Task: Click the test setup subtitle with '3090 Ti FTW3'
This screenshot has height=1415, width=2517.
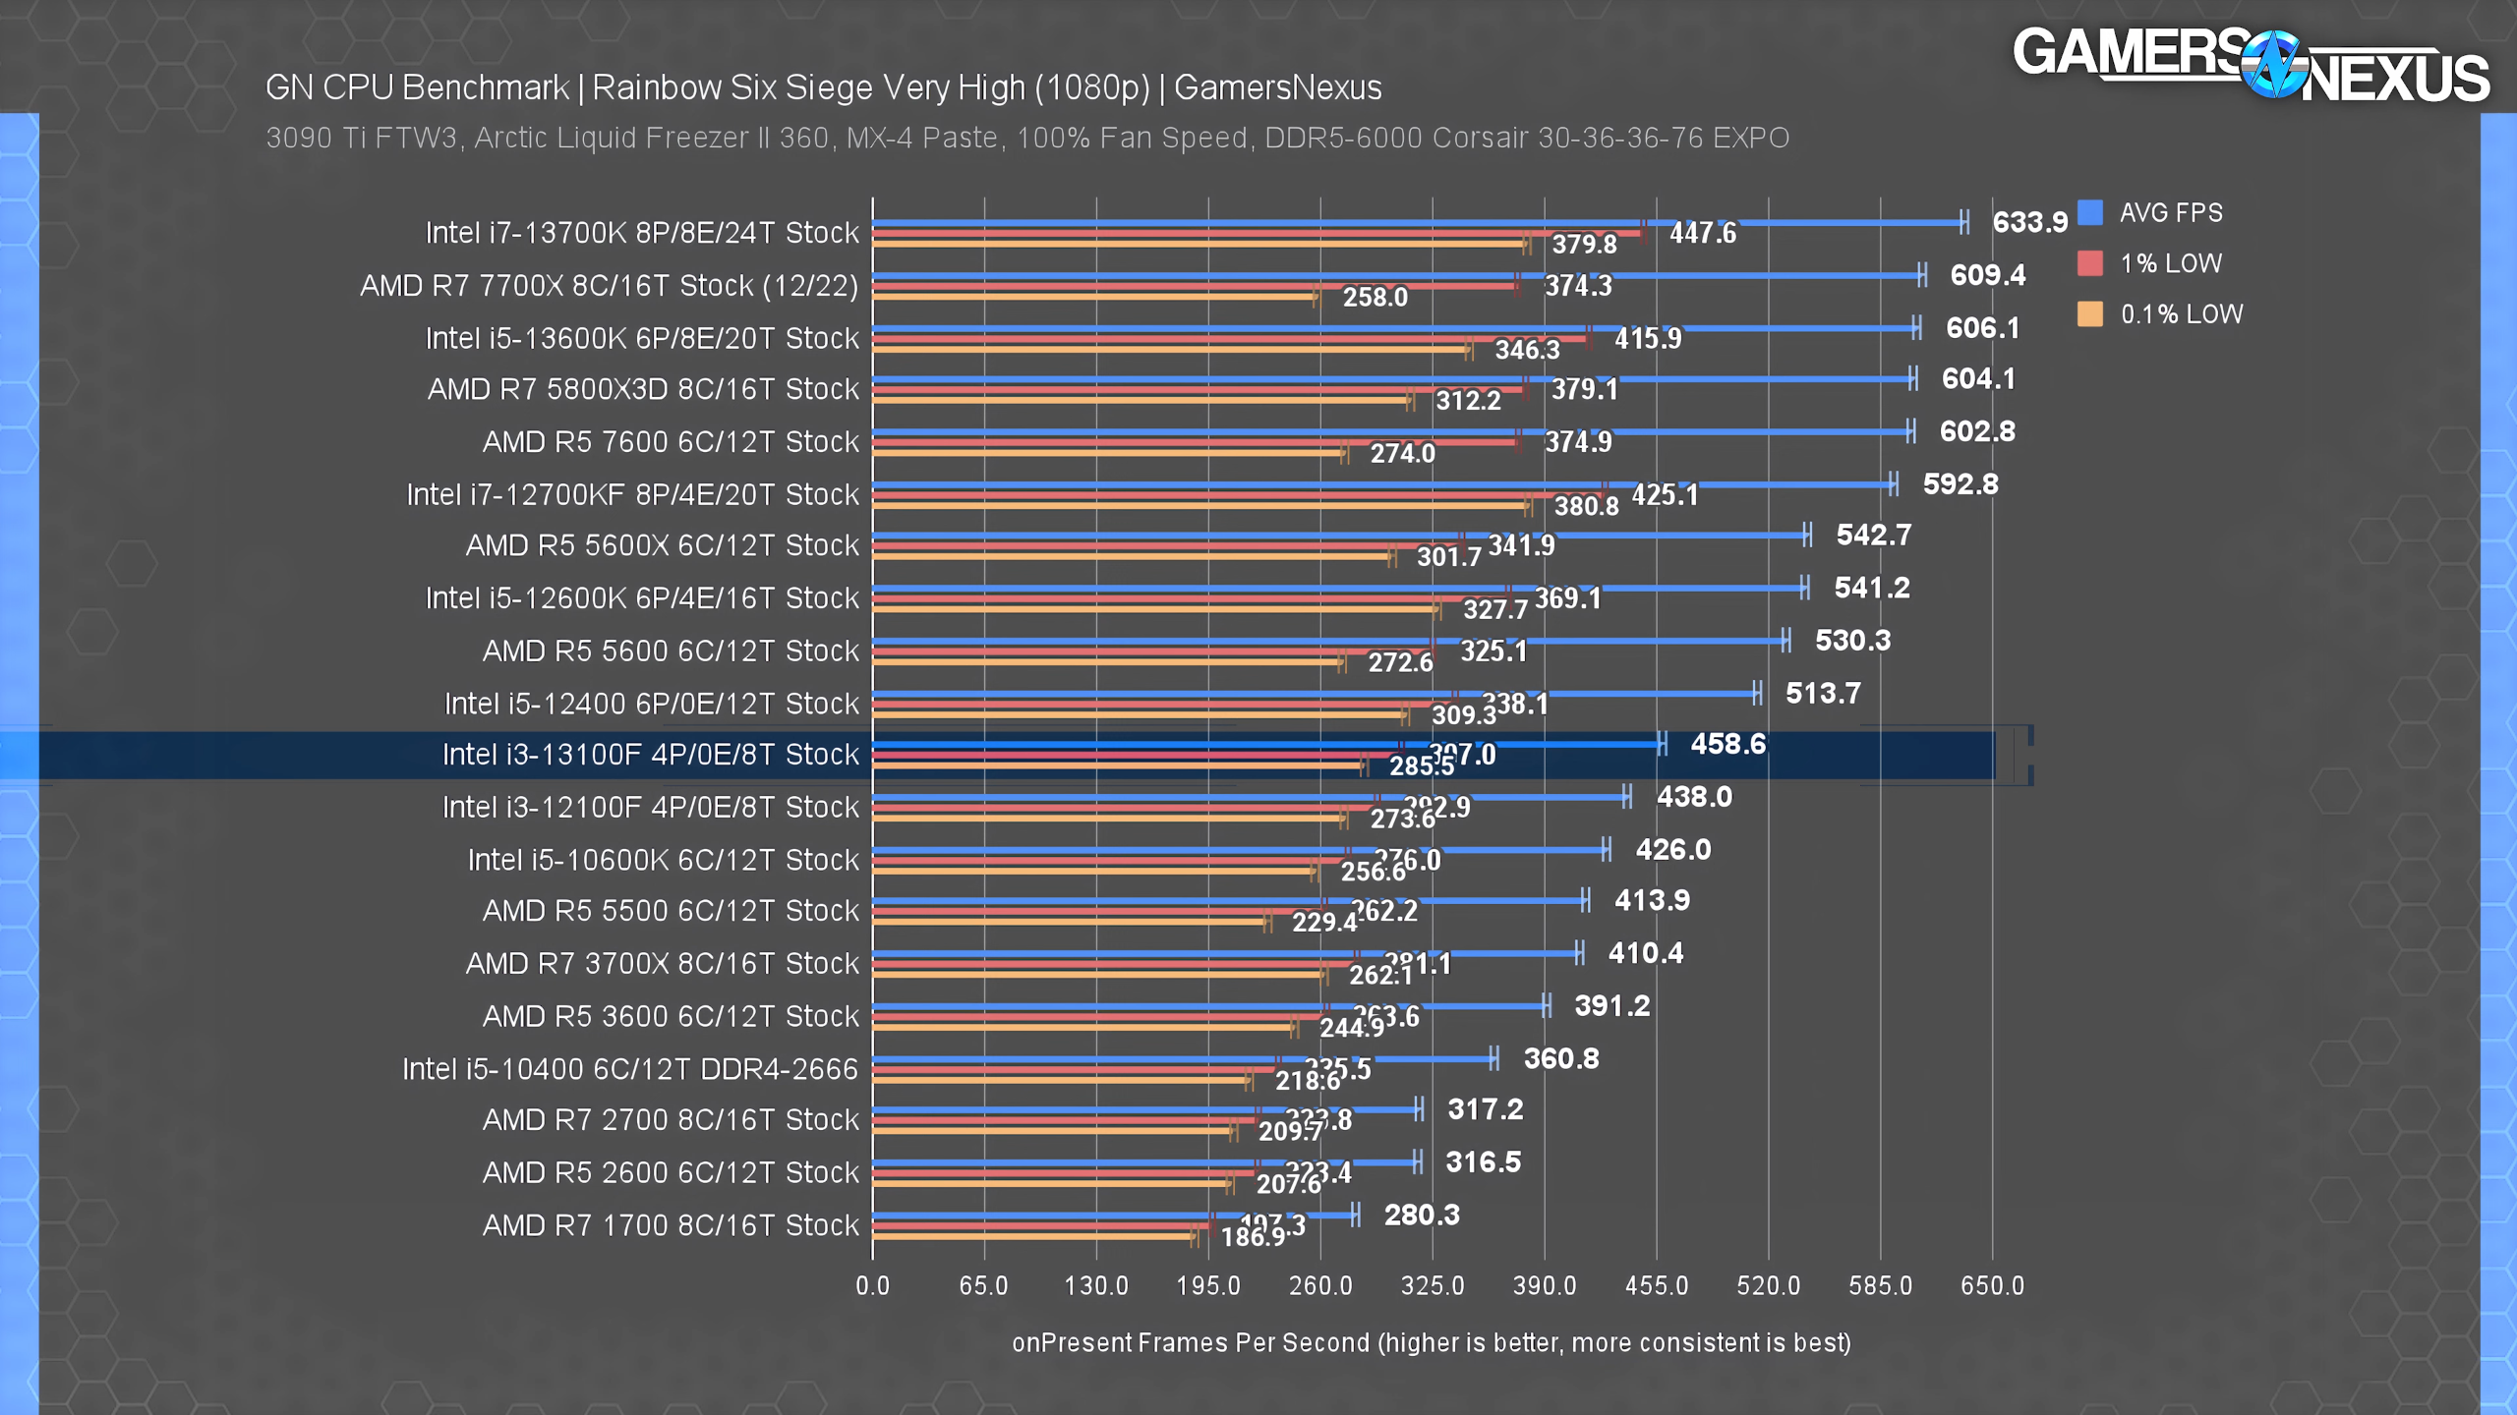Action: click(x=1027, y=138)
